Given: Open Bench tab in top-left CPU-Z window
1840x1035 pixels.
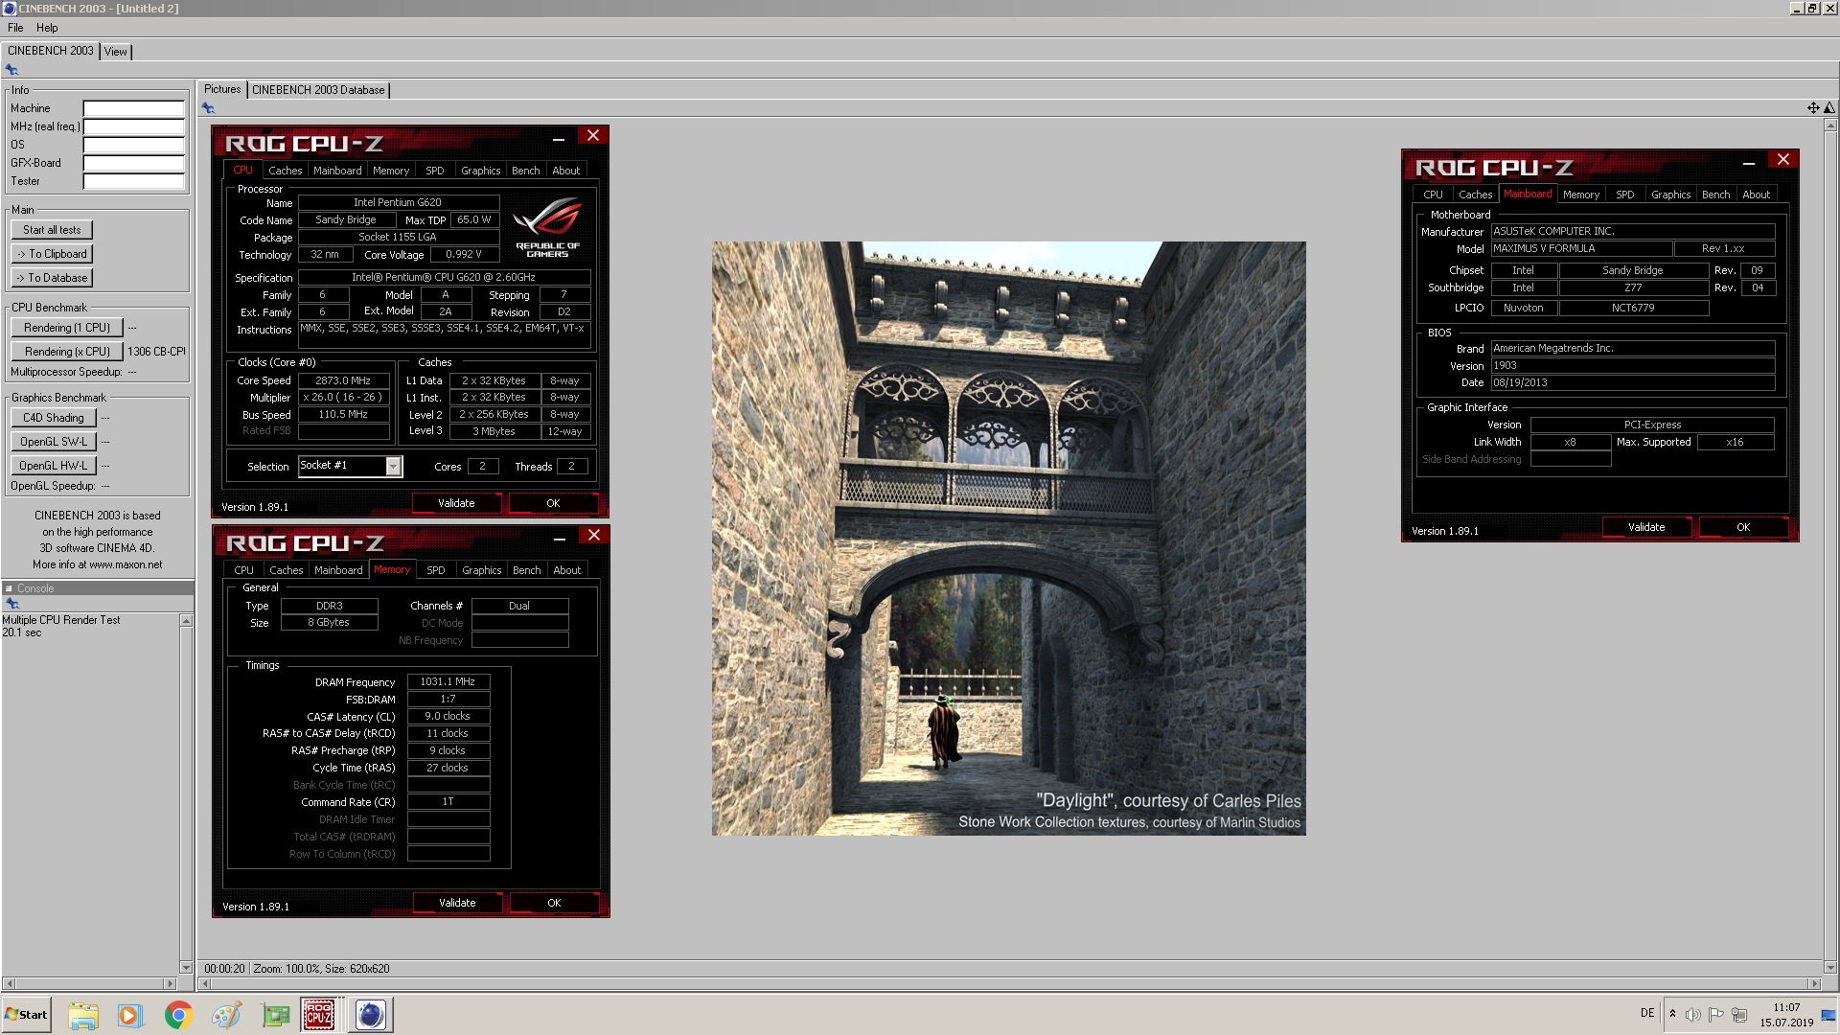Looking at the screenshot, I should (525, 171).
